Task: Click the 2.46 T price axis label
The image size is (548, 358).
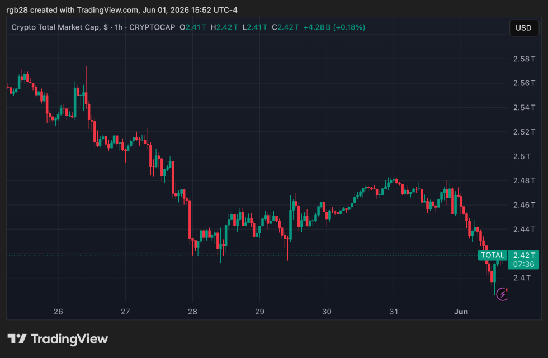Action: [x=524, y=205]
